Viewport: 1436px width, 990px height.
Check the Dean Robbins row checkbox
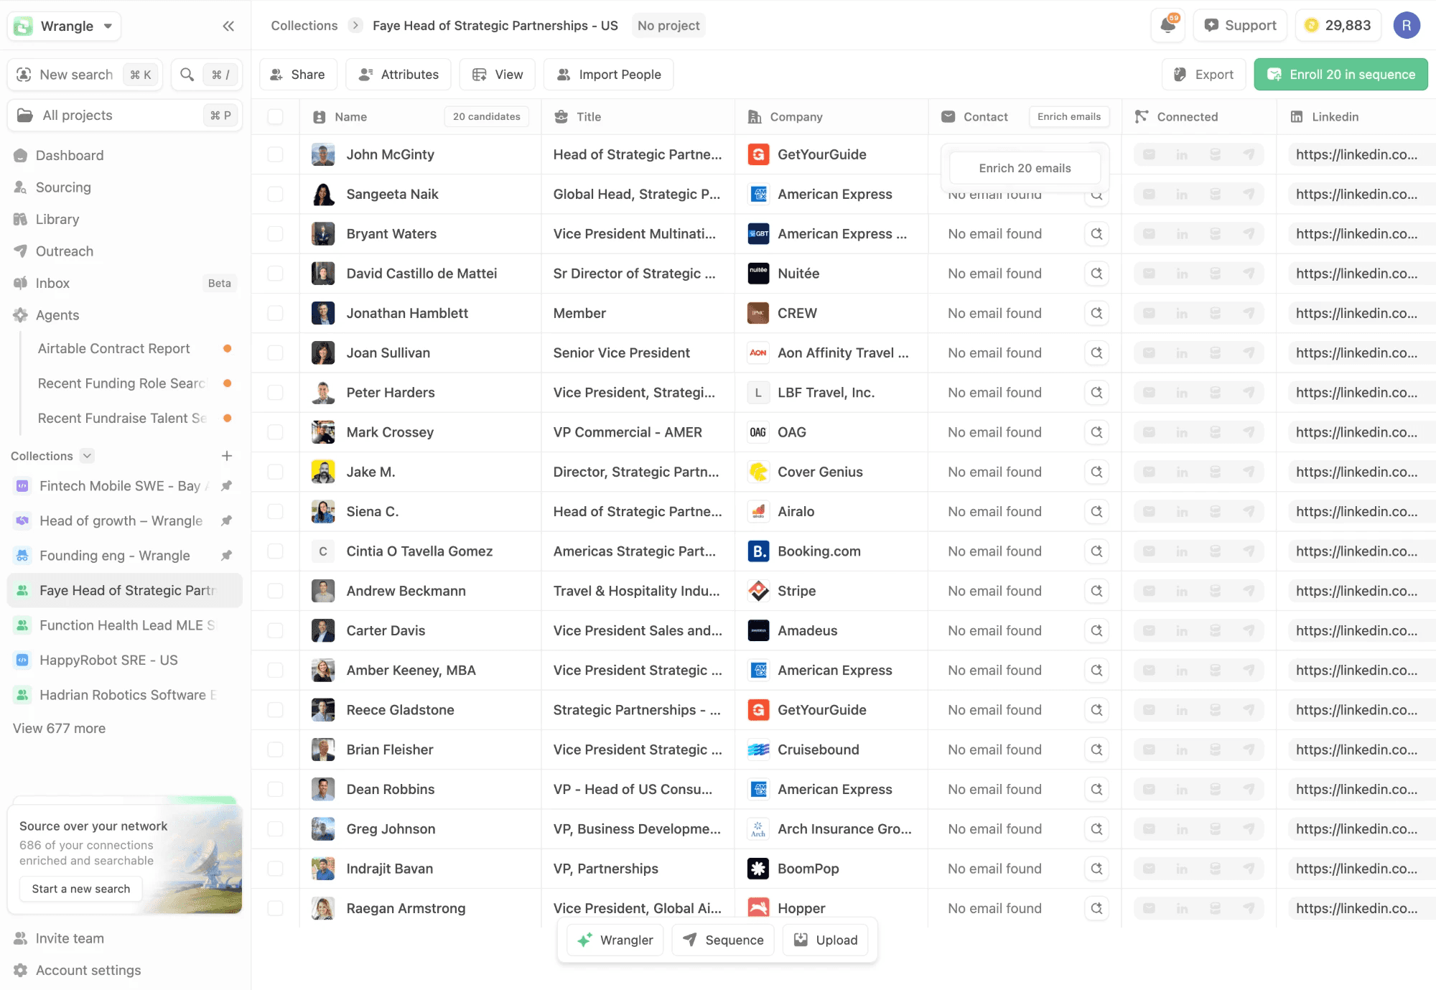275,789
